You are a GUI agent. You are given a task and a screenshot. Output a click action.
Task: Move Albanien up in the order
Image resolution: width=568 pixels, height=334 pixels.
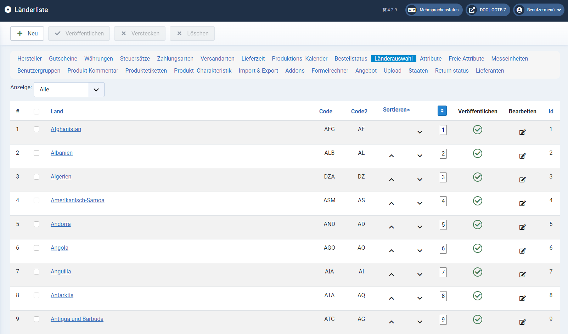392,156
